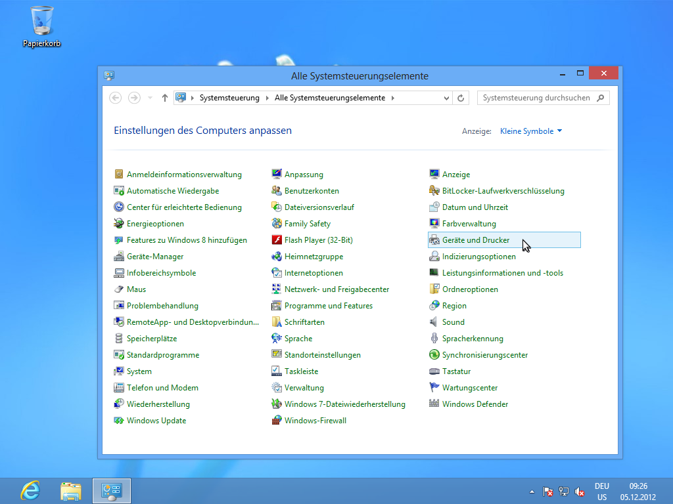This screenshot has width=673, height=504.
Task: Open the Anpassung icon
Action: (x=277, y=174)
